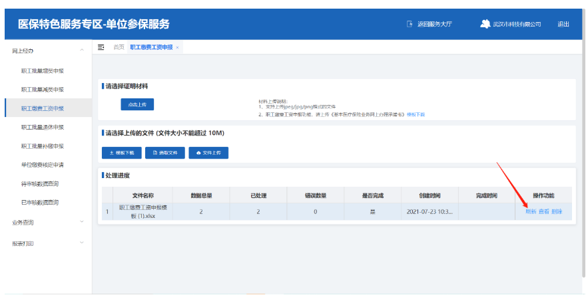This screenshot has width=586, height=305.
Task: Switch to the 首页 tab
Action: [119, 47]
